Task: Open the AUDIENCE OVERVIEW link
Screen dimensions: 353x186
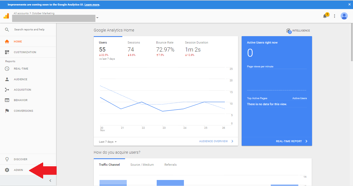Action: [x=213, y=141]
